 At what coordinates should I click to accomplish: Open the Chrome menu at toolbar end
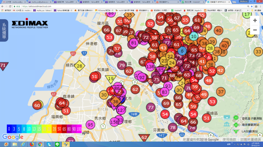point(261,6)
